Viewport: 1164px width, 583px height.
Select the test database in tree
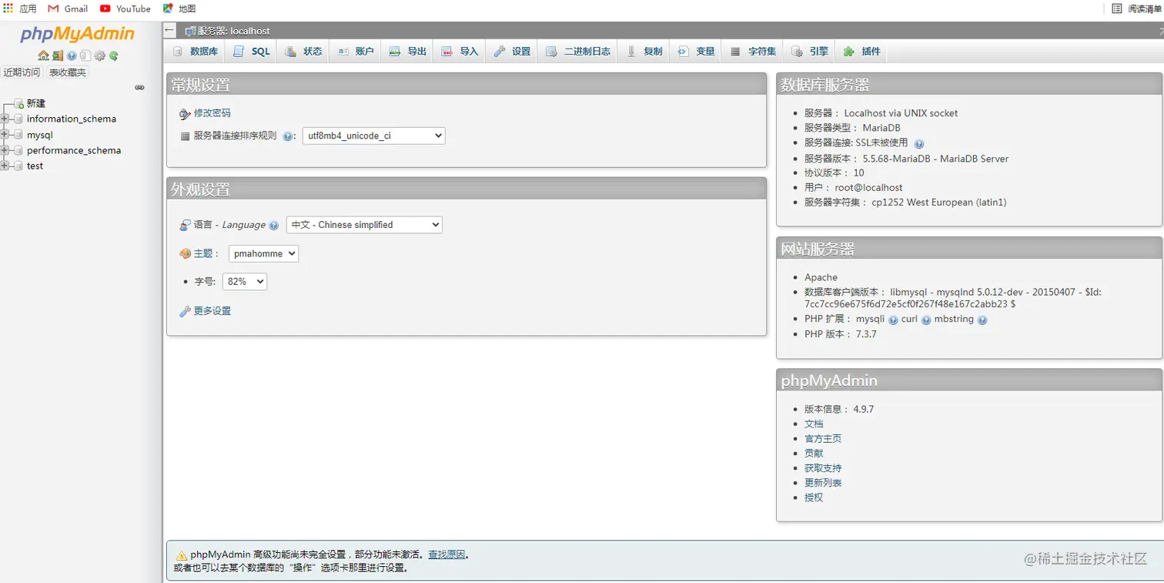(x=35, y=166)
